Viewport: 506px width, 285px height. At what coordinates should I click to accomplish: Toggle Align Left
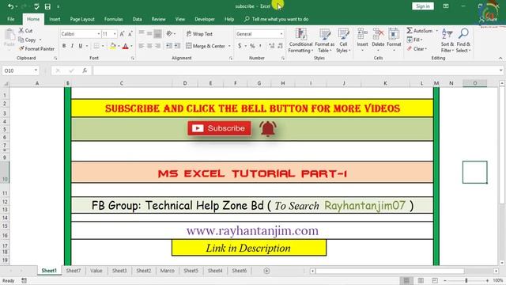coord(142,46)
